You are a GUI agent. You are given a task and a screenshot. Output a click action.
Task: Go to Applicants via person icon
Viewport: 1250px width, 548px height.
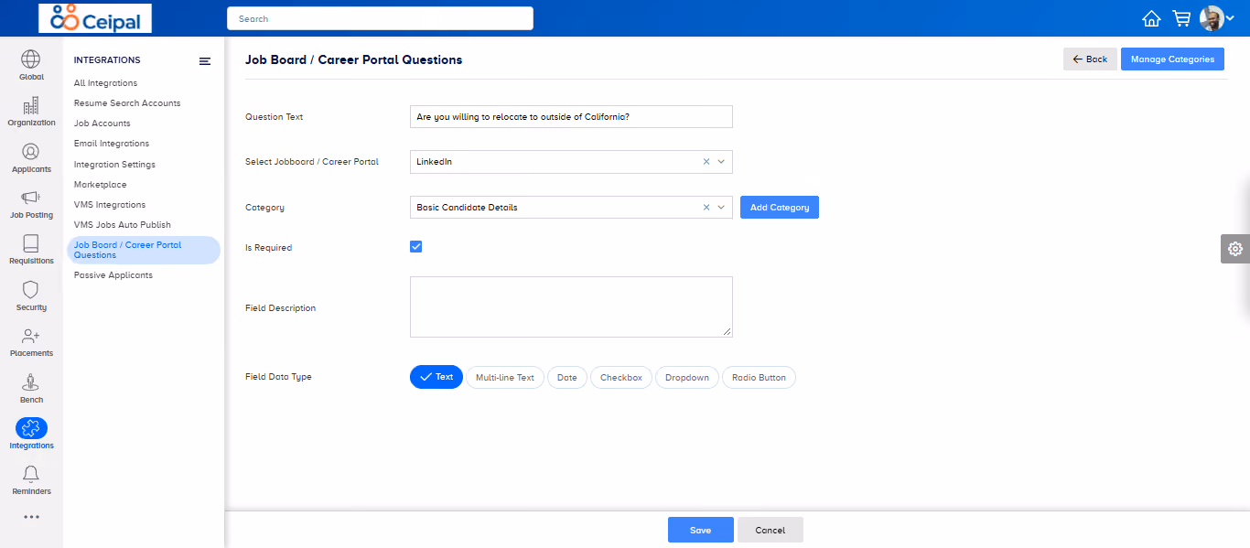click(x=31, y=152)
